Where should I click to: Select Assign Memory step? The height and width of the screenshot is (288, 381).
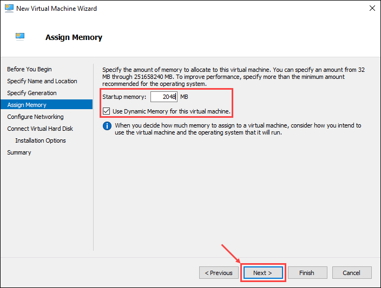[47, 105]
